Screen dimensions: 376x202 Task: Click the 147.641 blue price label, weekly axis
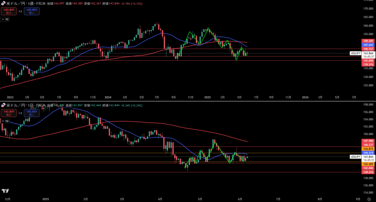tap(368, 45)
